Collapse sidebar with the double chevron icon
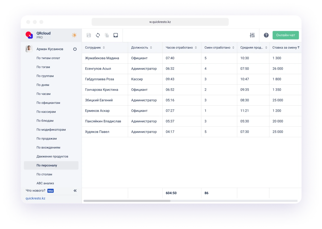This screenshot has width=322, height=229. pos(75,191)
